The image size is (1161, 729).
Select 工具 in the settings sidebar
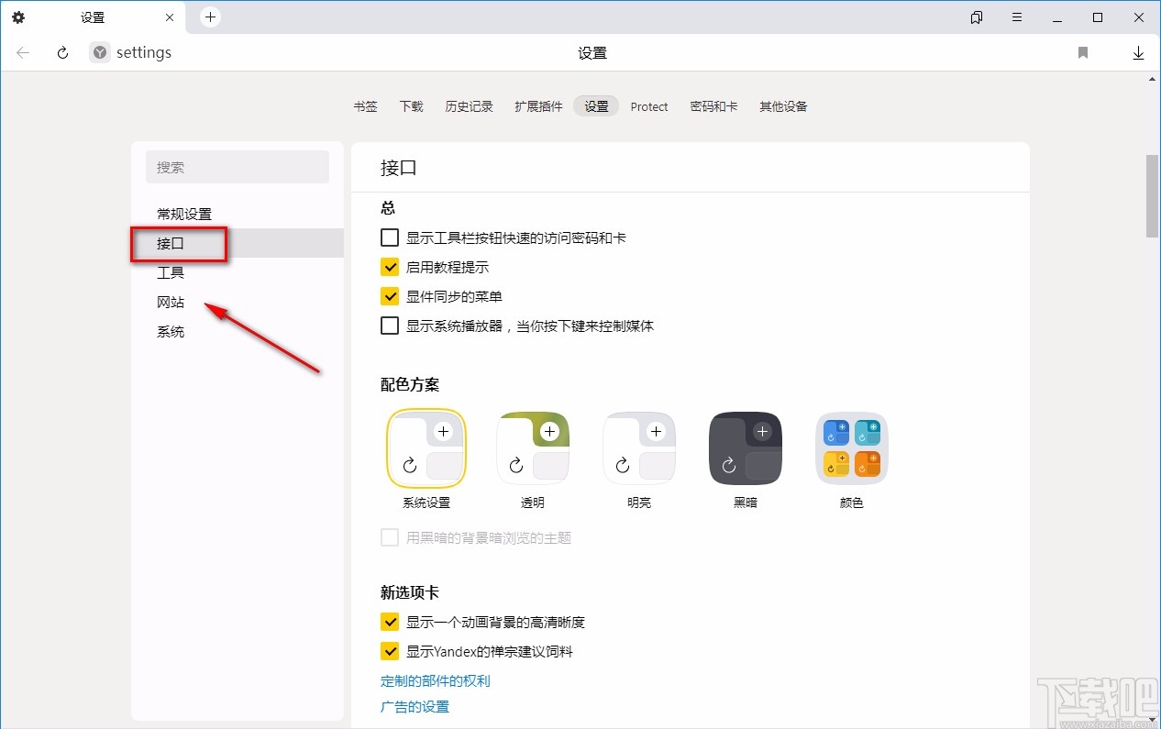(x=170, y=272)
